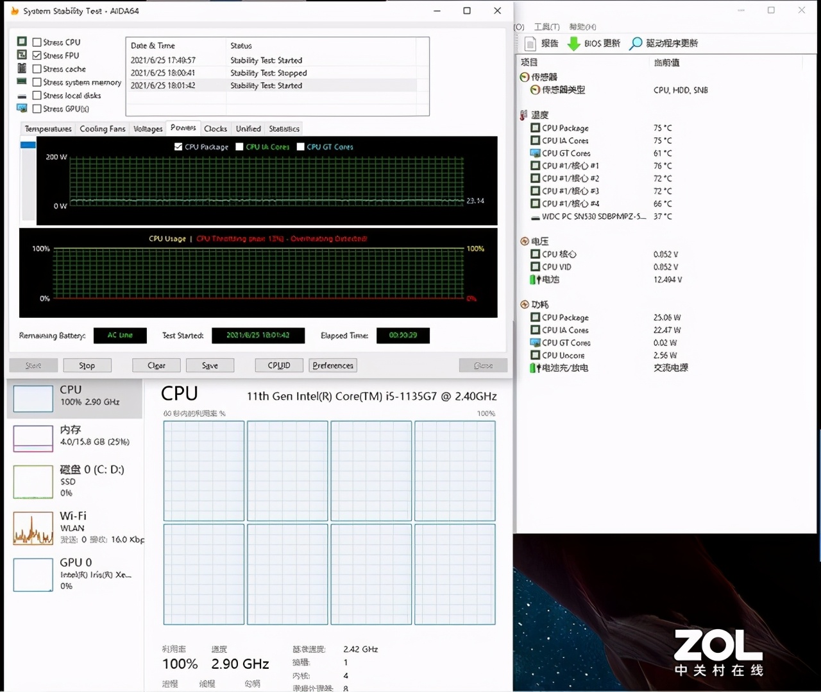Open the Unified tab
The width and height of the screenshot is (821, 692).
248,129
